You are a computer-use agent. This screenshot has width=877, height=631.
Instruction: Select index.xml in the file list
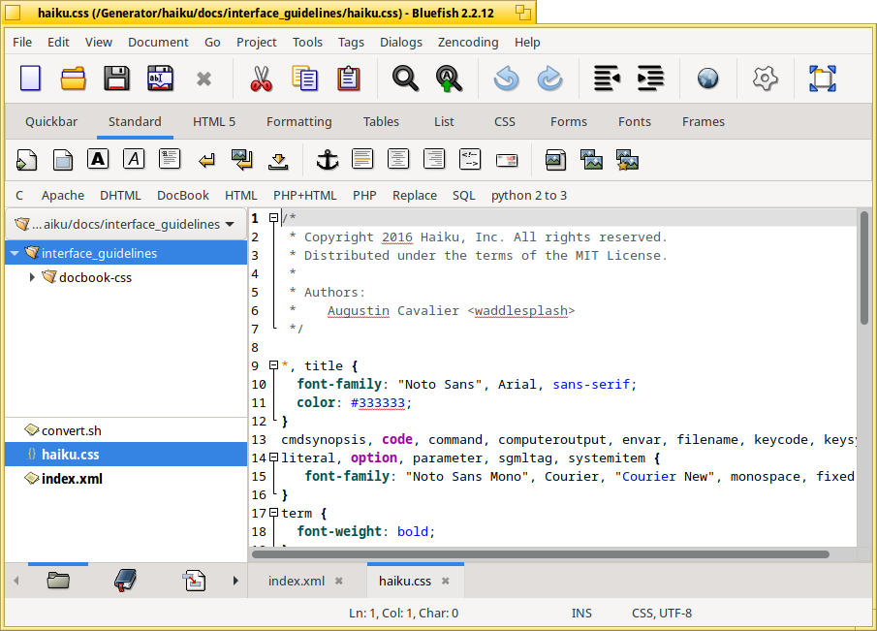click(126, 479)
